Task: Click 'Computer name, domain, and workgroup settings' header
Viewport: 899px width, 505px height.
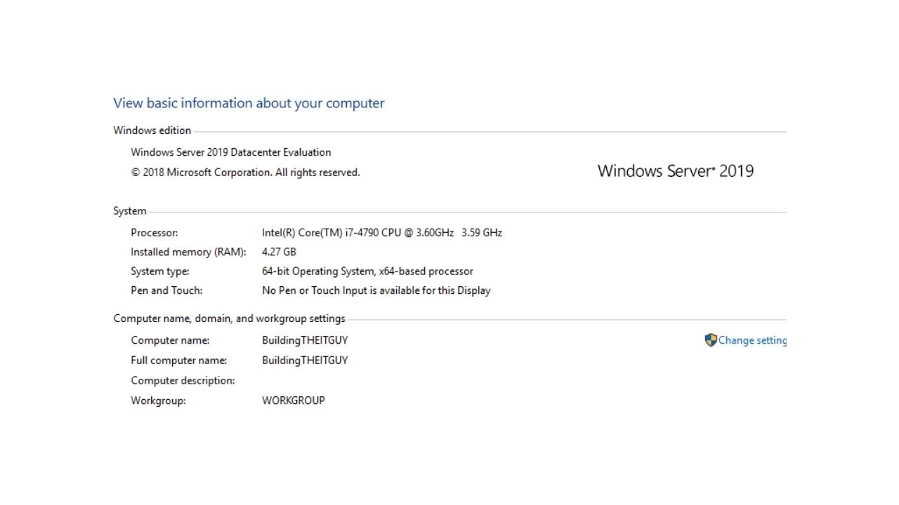Action: (230, 318)
